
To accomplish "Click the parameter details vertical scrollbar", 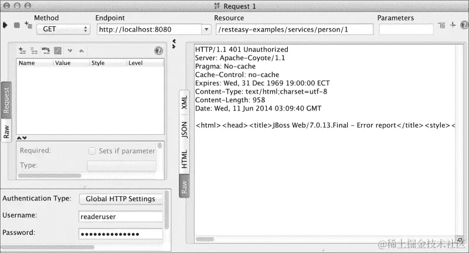I will click(159, 145).
